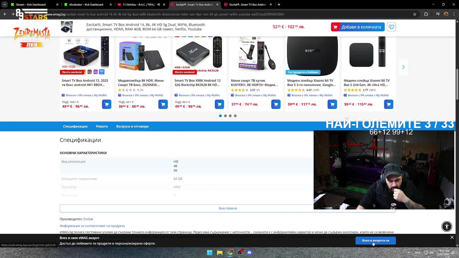
Task: Open the Ревюта tab
Action: pos(102,126)
